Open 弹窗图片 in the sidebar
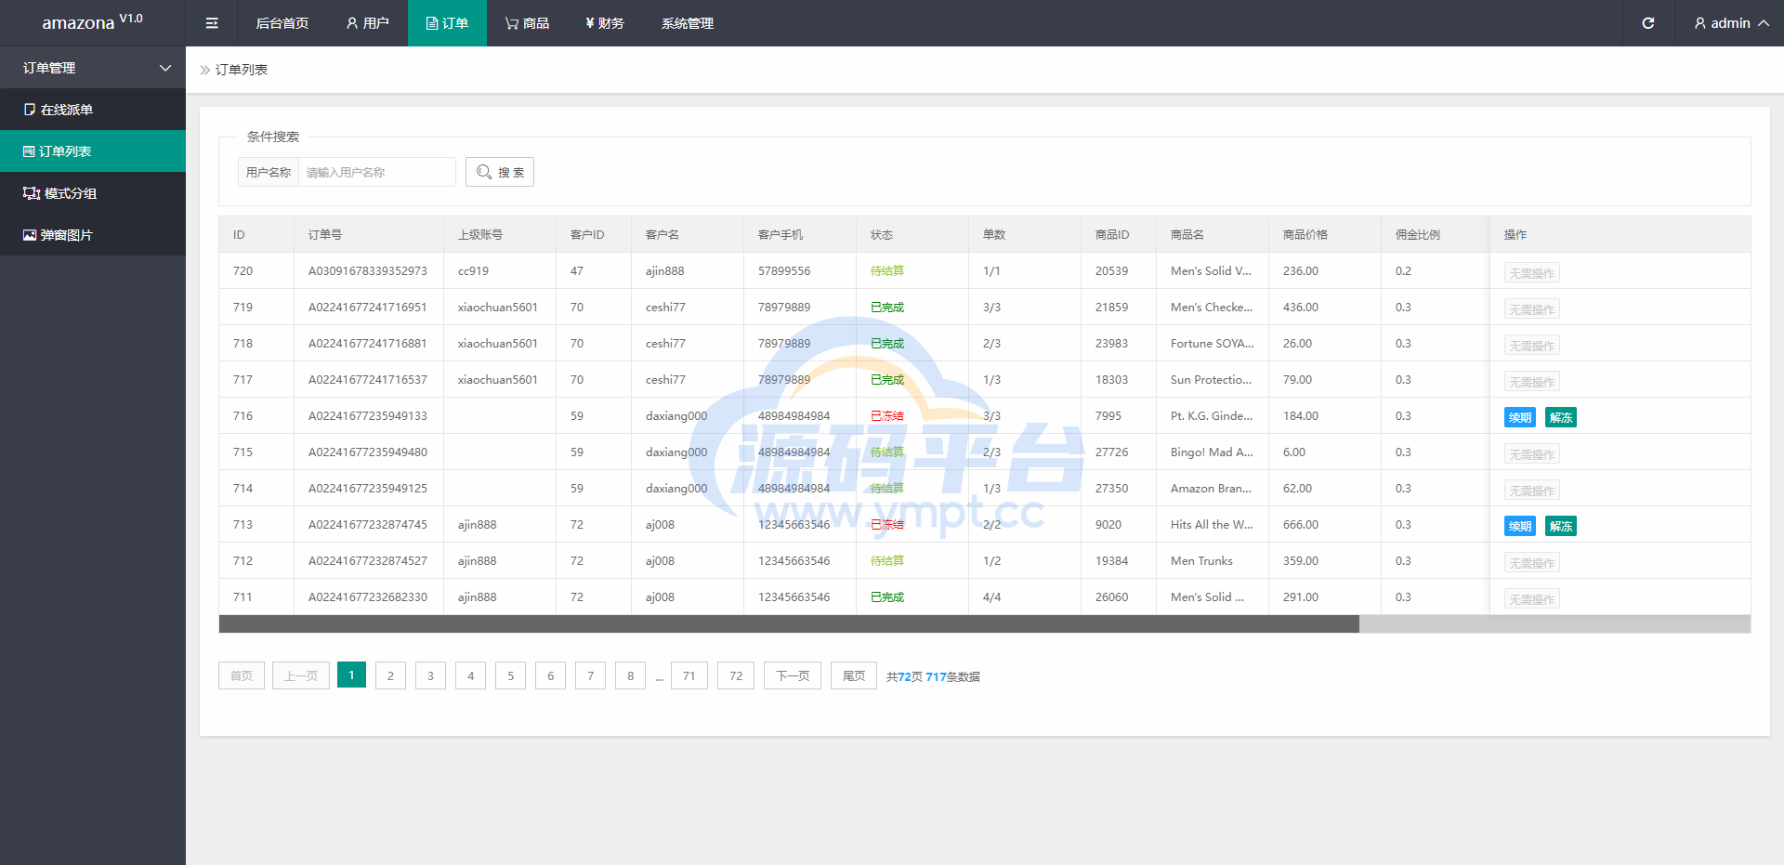 tap(93, 235)
